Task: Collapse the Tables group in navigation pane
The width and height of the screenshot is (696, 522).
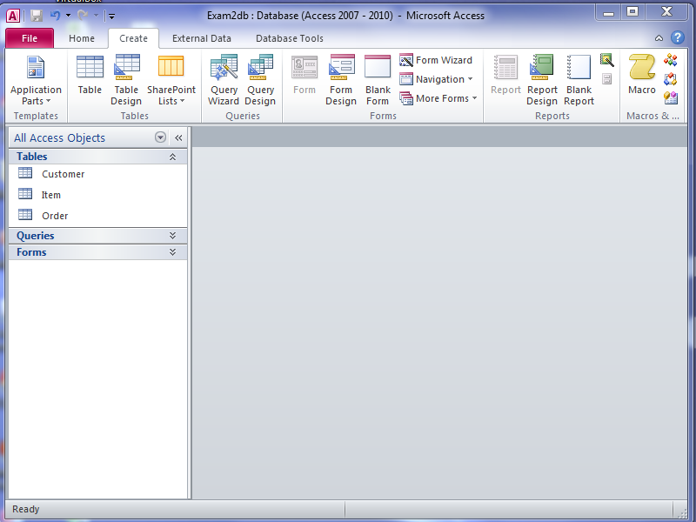Action: coord(172,157)
